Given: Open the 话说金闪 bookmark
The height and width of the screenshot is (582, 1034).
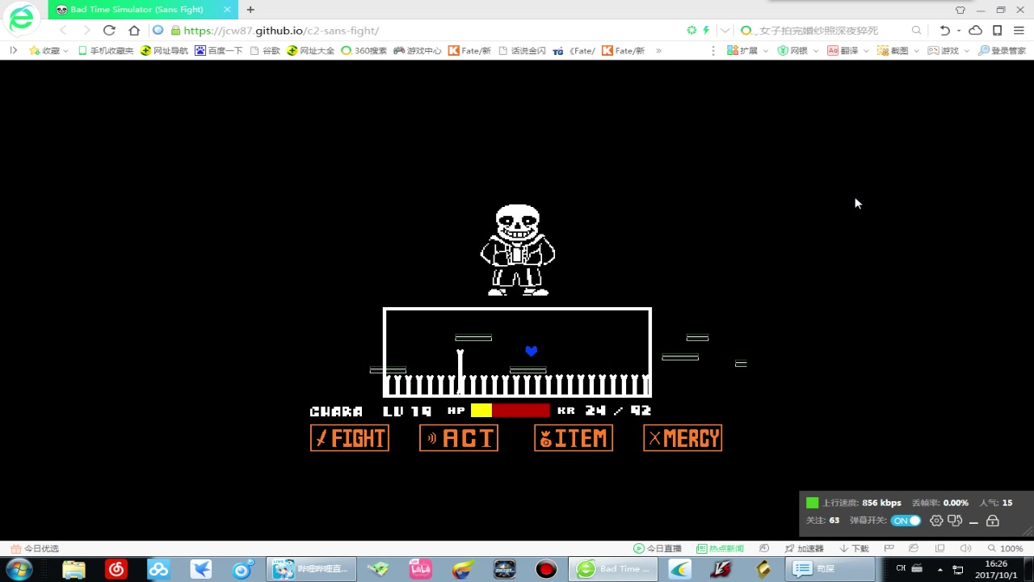Looking at the screenshot, I should [x=523, y=50].
